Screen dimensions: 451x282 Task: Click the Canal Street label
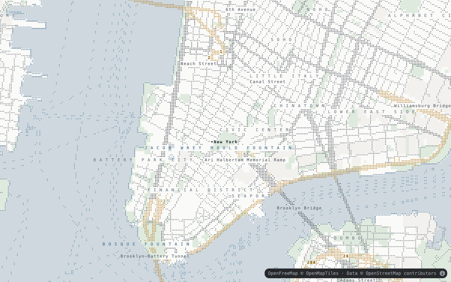[x=268, y=82]
